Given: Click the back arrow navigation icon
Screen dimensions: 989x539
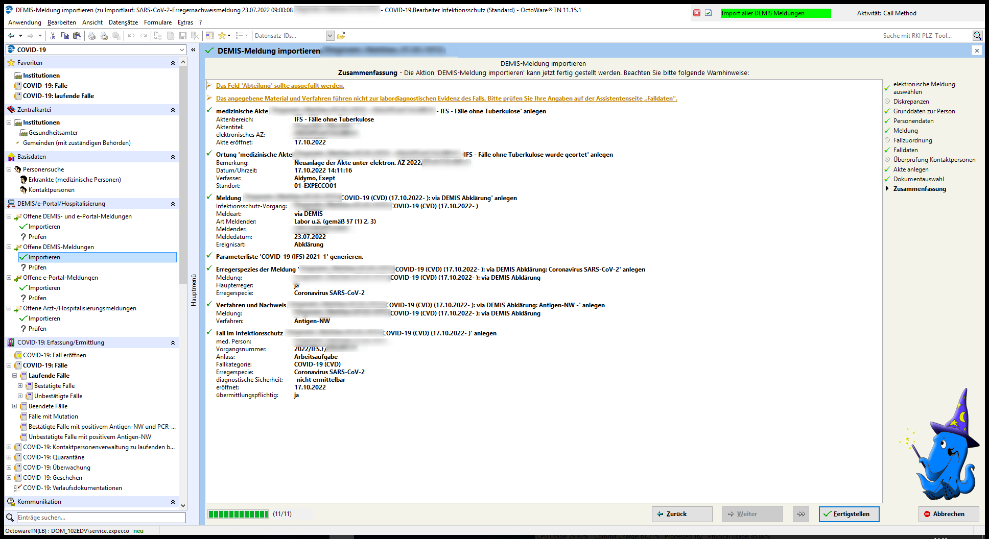Looking at the screenshot, I should pos(11,36).
